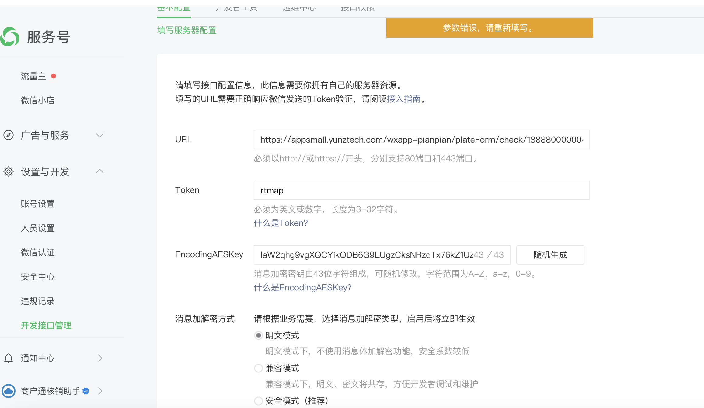Expand the 广告与服务 section chevron
The width and height of the screenshot is (704, 408).
[100, 135]
